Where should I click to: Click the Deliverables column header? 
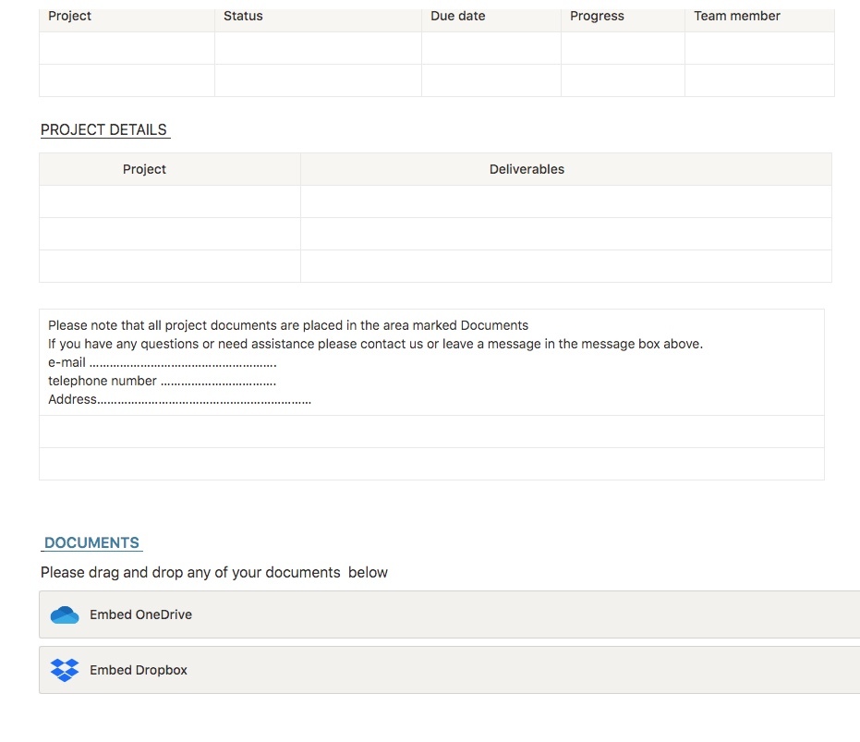coord(527,169)
